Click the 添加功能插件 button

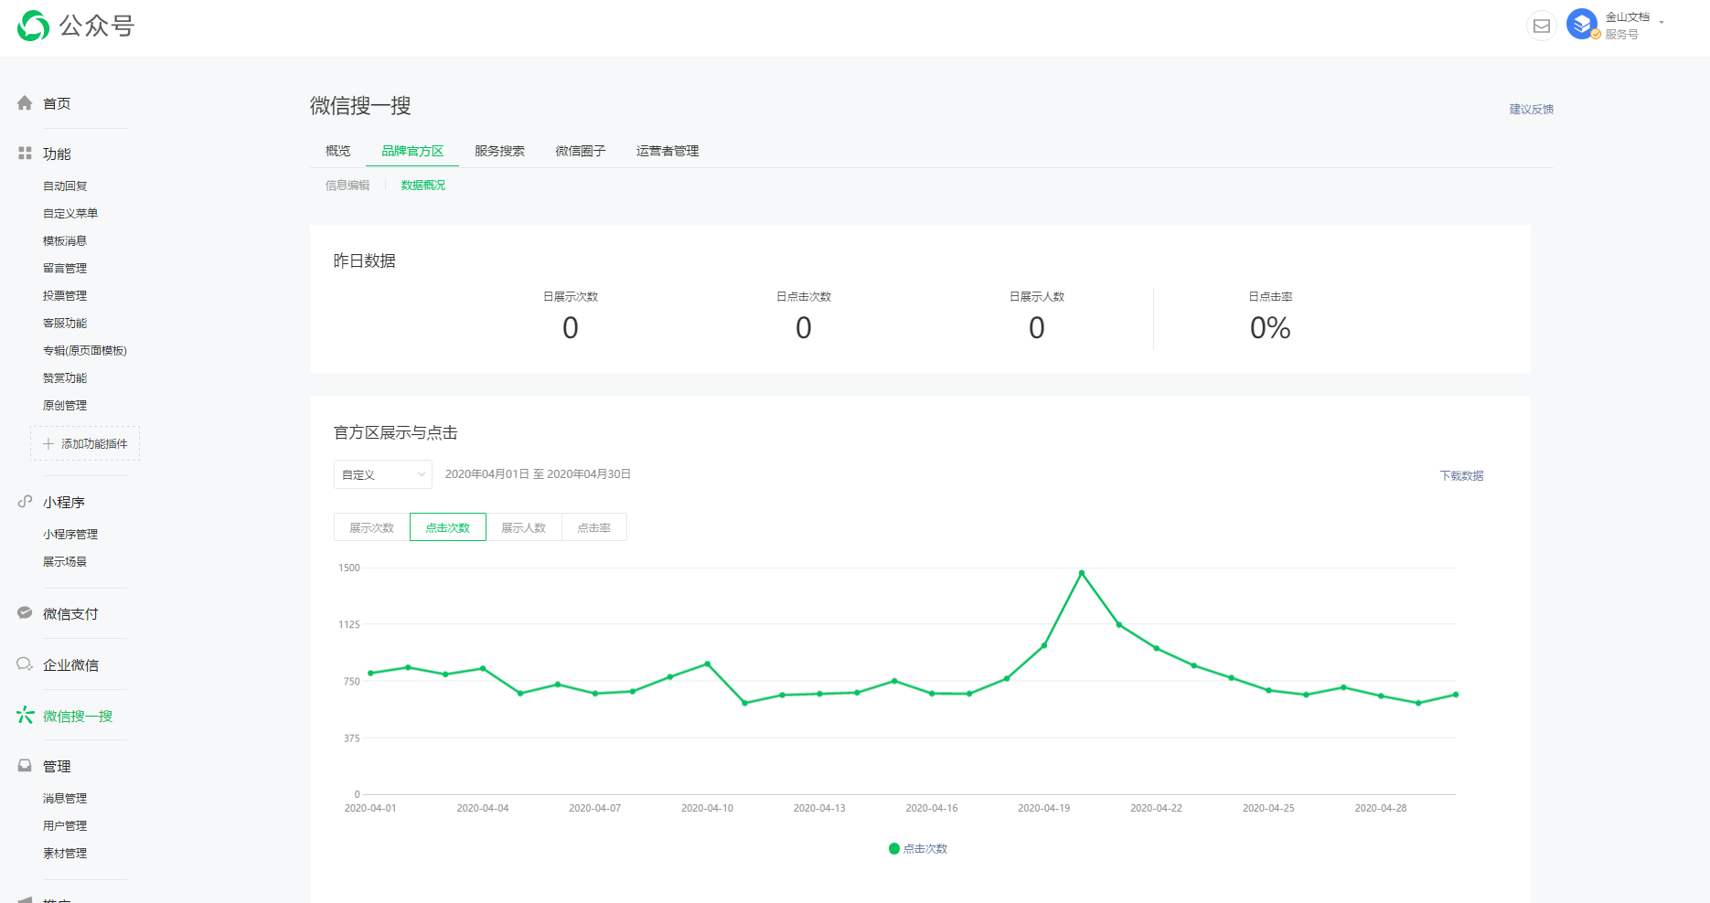pyautogui.click(x=85, y=443)
